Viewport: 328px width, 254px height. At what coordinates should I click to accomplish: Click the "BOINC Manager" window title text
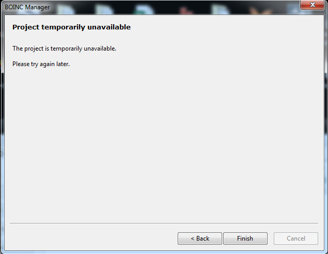[27, 7]
